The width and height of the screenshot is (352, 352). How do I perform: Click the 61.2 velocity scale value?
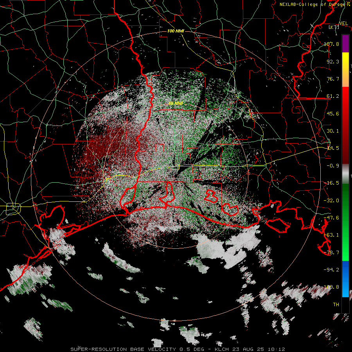click(333, 96)
